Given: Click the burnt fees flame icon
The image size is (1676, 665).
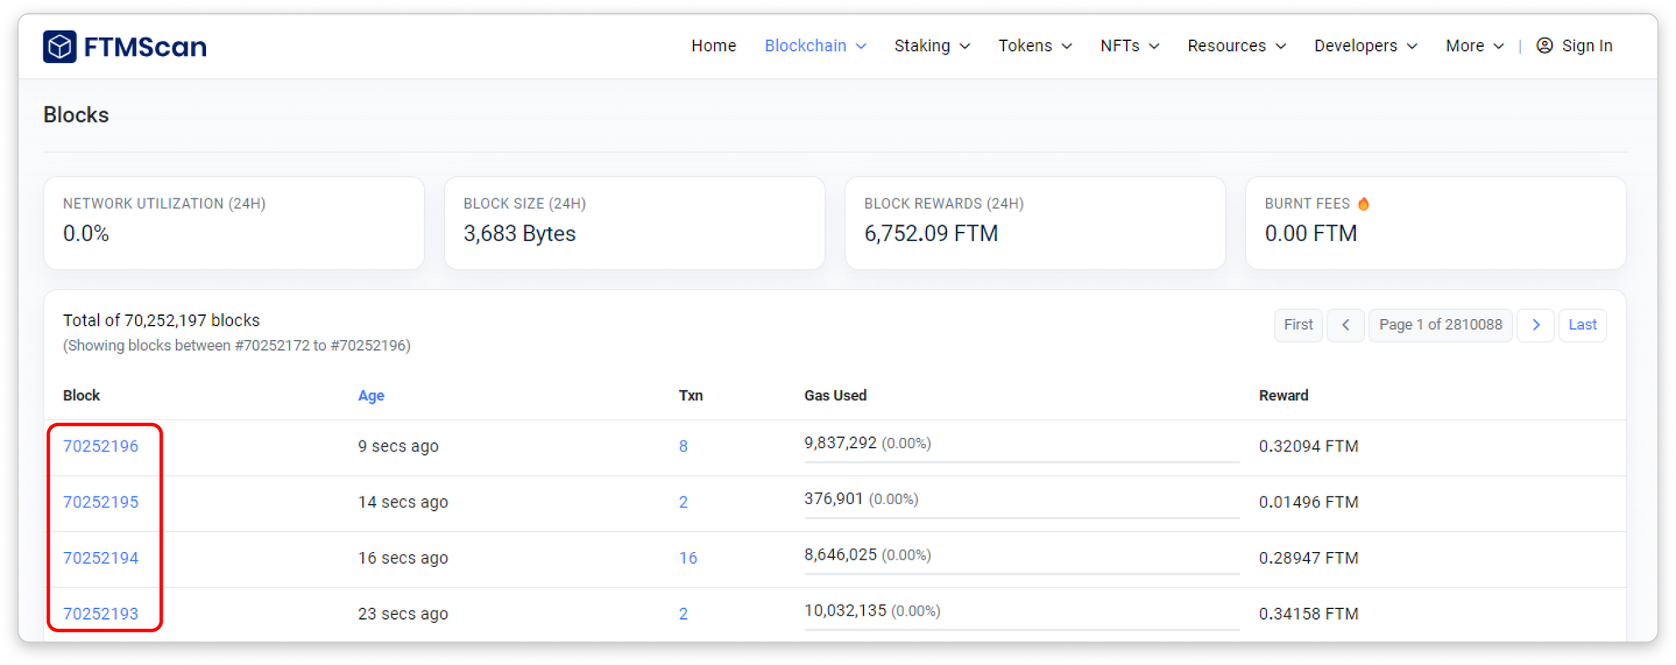Looking at the screenshot, I should (x=1363, y=204).
